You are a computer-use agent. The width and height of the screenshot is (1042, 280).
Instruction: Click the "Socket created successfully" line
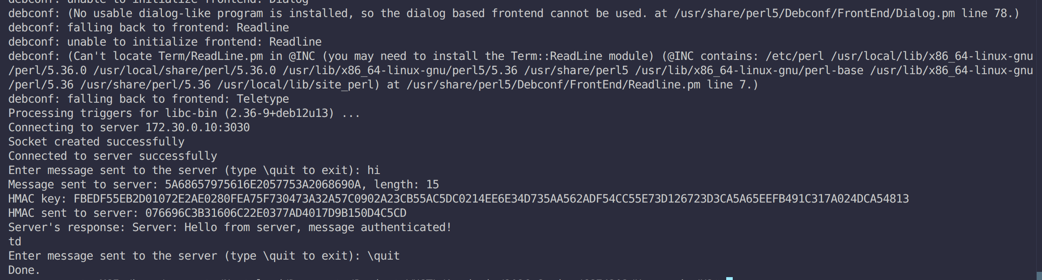coord(96,142)
